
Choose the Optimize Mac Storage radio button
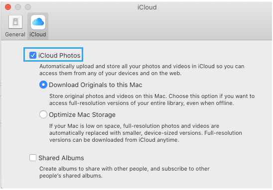[x=43, y=114]
